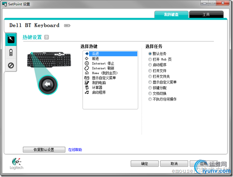Click the Internet 停止 stop icon
Image resolution: width=233 pixels, height=177 pixels.
point(87,63)
